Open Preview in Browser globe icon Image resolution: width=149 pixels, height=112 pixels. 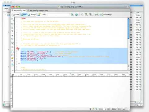click(x=77, y=15)
